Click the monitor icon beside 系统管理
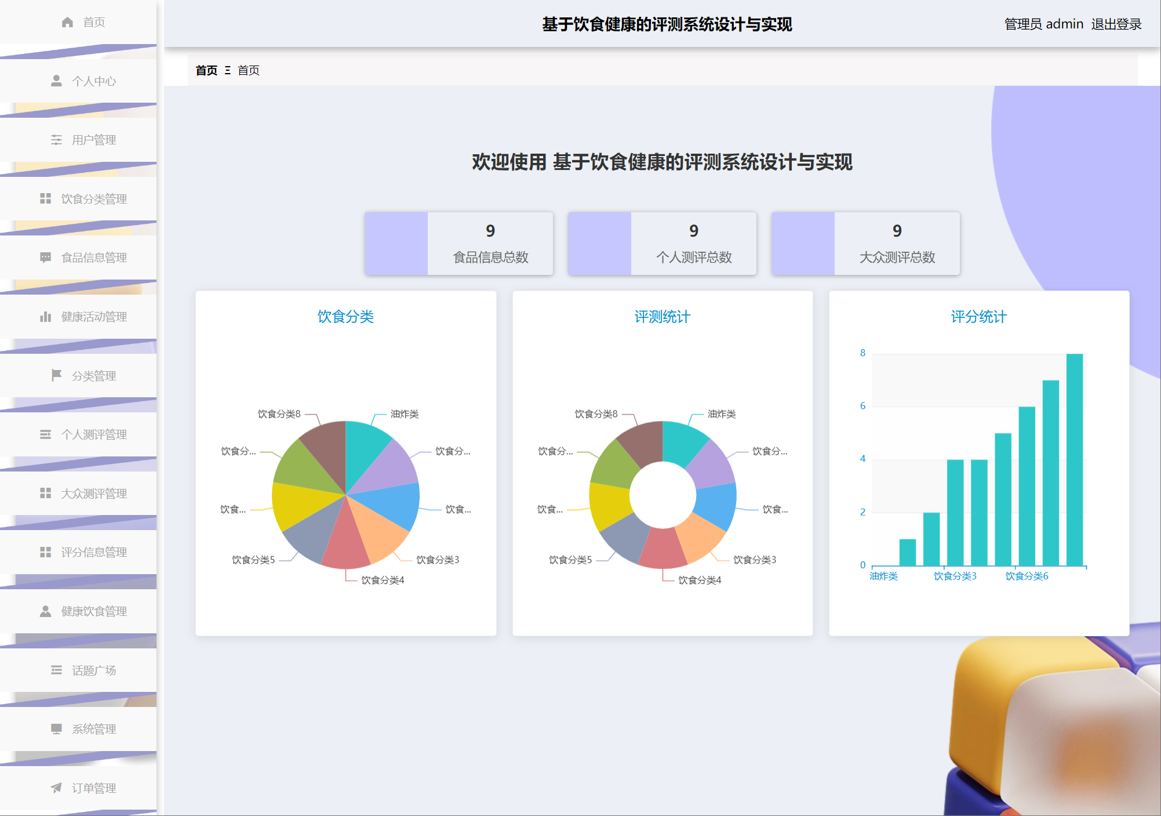1161x816 pixels. 56,729
